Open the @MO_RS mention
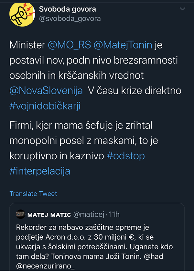 69,45
